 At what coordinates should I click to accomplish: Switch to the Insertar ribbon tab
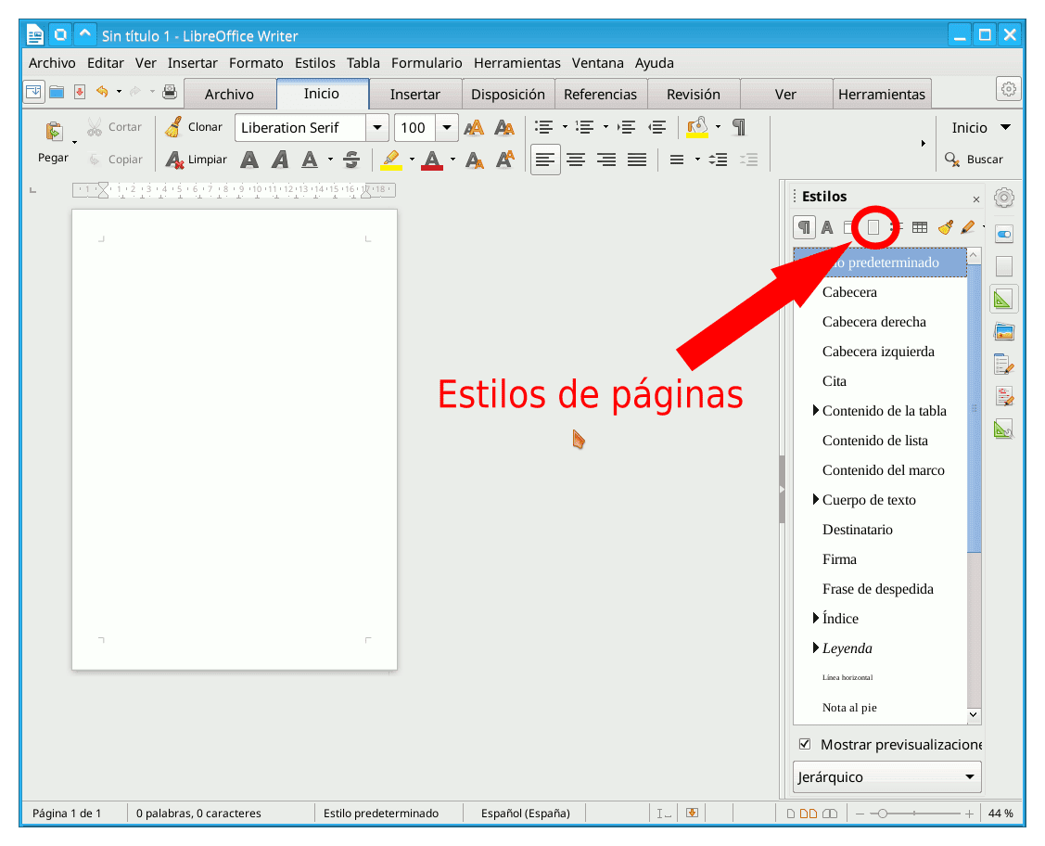(415, 93)
